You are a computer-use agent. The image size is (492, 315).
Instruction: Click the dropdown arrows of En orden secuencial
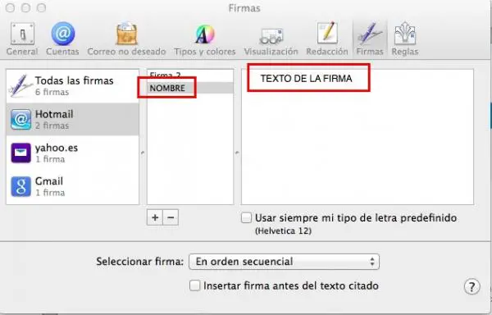point(372,262)
